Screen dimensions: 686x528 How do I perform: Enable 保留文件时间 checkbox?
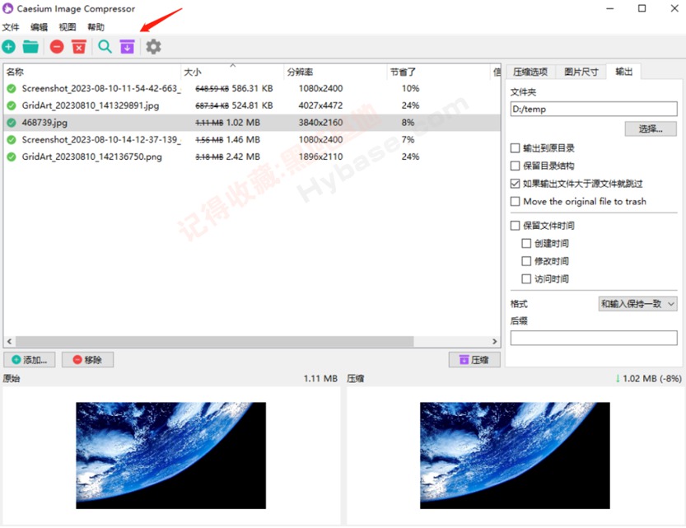click(515, 226)
